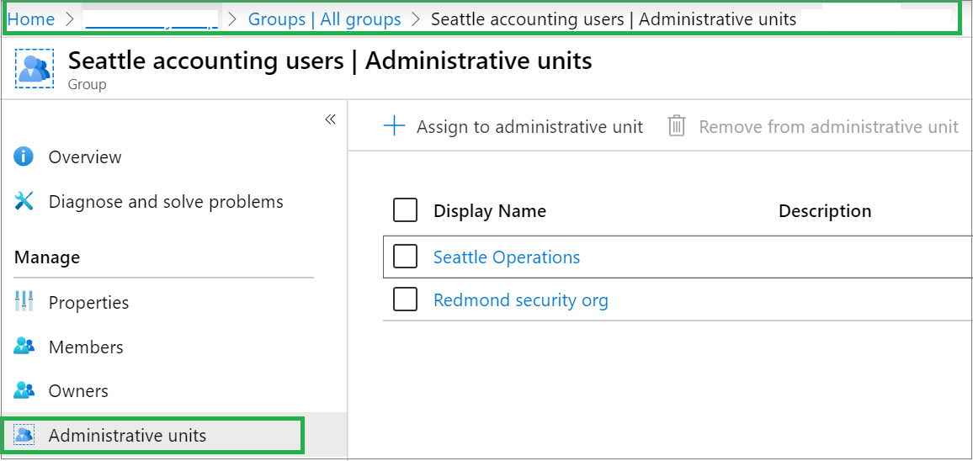Click the Members people icon
The image size is (973, 461).
tap(24, 347)
